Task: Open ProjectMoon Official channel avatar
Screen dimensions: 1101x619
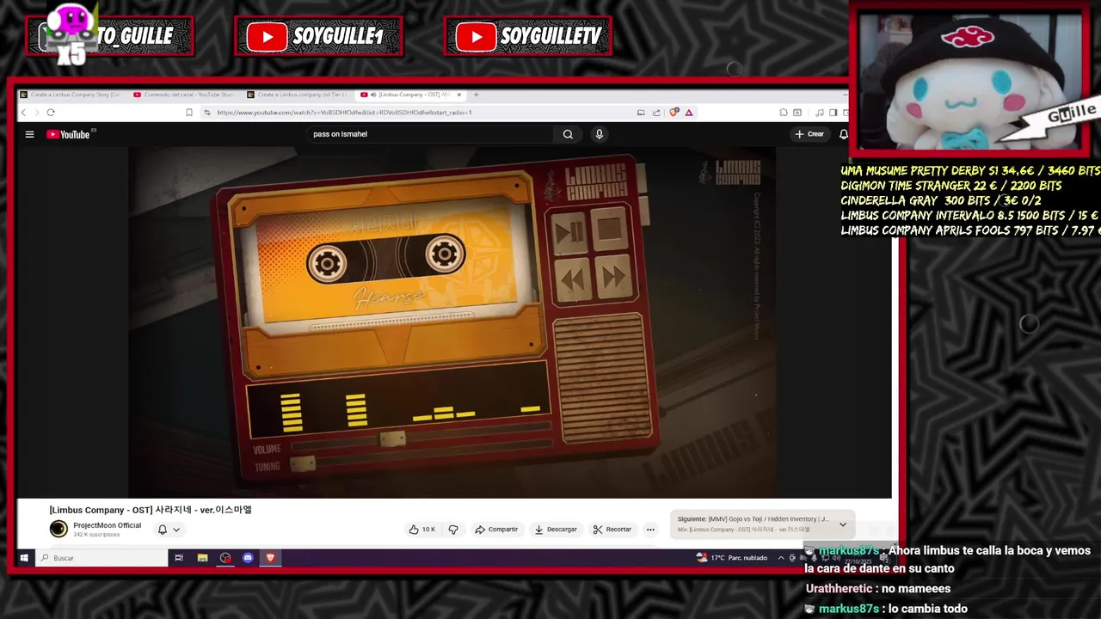Action: tap(58, 530)
